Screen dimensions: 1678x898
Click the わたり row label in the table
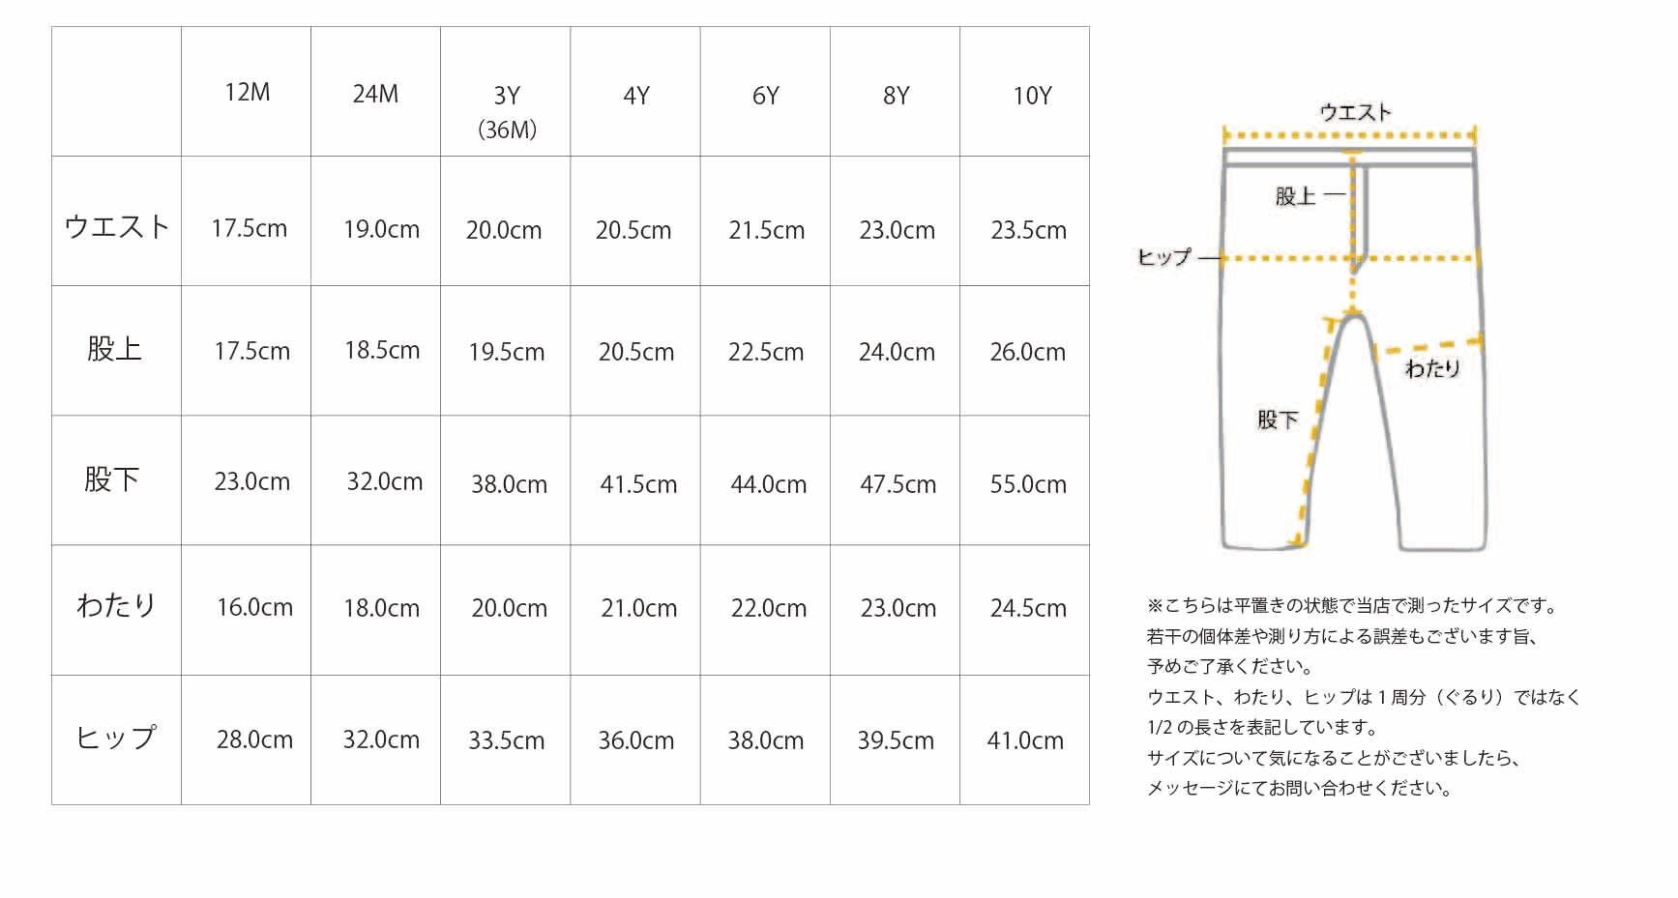(x=116, y=606)
